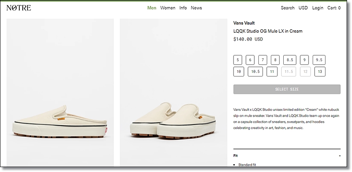
Task: Open the Info menu
Action: click(x=183, y=8)
